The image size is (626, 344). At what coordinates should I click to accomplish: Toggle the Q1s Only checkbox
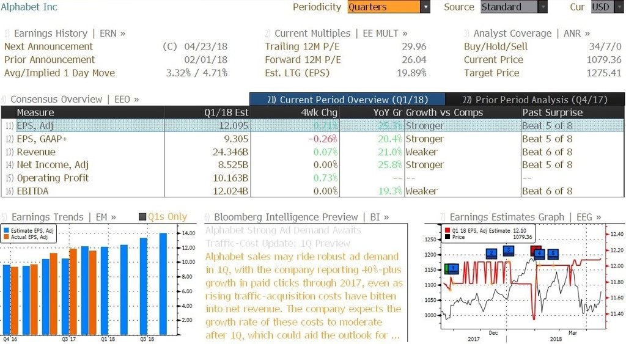tap(142, 217)
